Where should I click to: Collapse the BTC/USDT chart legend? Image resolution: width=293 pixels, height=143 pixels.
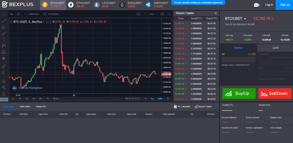pos(11,22)
